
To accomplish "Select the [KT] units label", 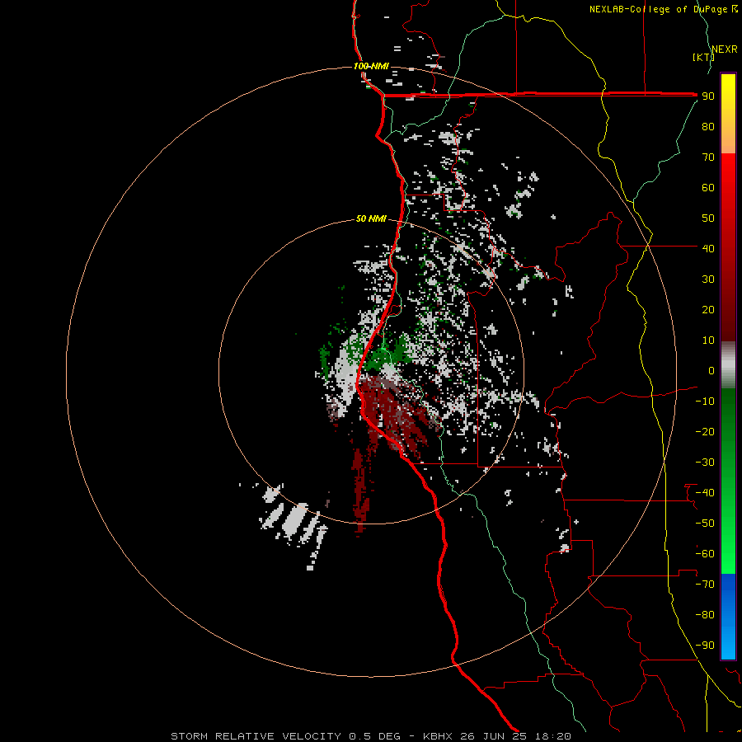I will point(702,57).
